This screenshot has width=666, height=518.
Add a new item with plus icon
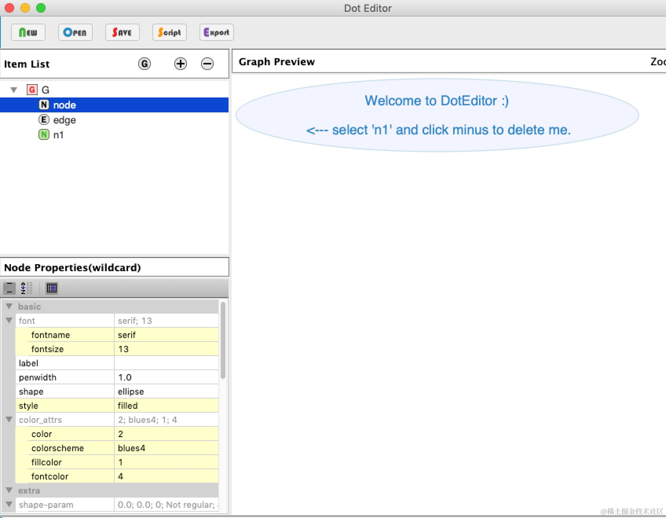point(181,64)
